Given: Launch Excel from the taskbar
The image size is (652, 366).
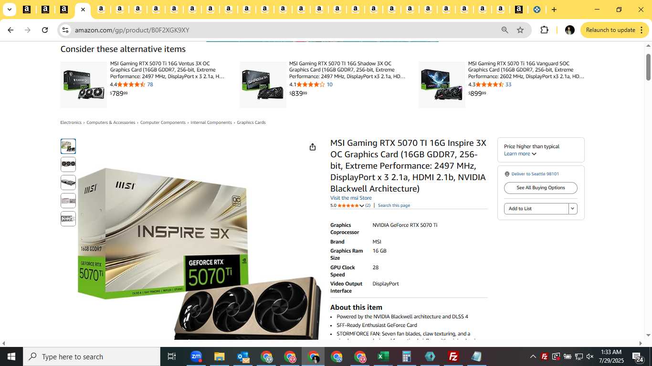Looking at the screenshot, I should coord(383,356).
